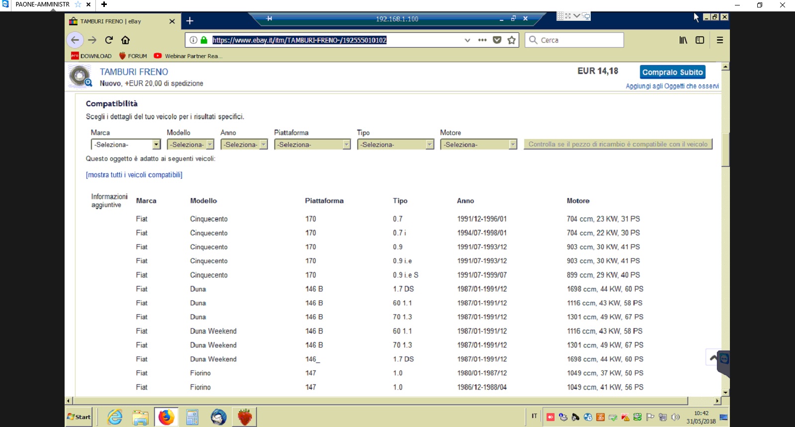The image size is (795, 427).
Task: Open the Modello dropdown
Action: pos(190,144)
